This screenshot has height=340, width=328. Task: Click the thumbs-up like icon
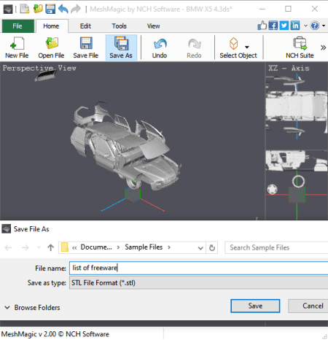click(x=262, y=26)
